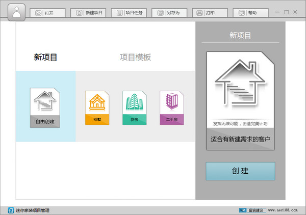Choose 另存为 to save as
This screenshot has height=215, width=306.
169,13
